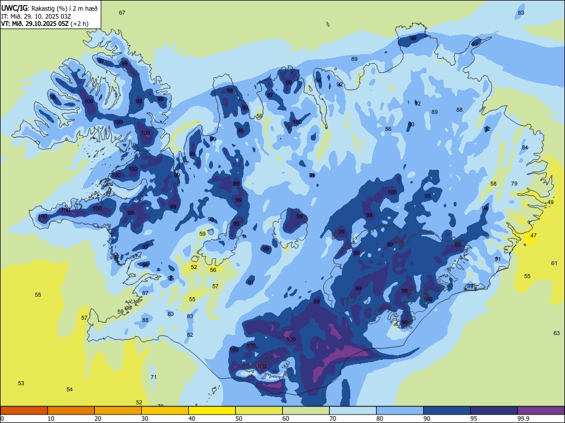Screen dimensions: 565x423
Task: Click the purple legend swatch above 99.9
Action: tap(541, 411)
